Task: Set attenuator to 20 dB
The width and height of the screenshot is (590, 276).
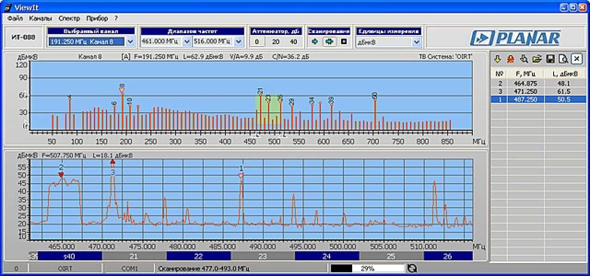Action: click(x=276, y=42)
